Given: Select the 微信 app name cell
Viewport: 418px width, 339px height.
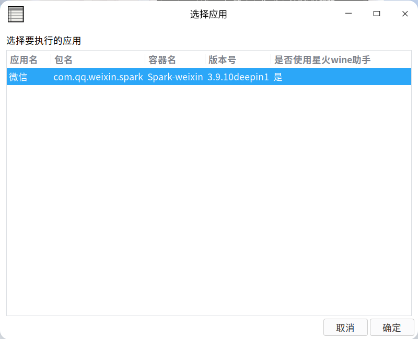Looking at the screenshot, I should tap(29, 77).
